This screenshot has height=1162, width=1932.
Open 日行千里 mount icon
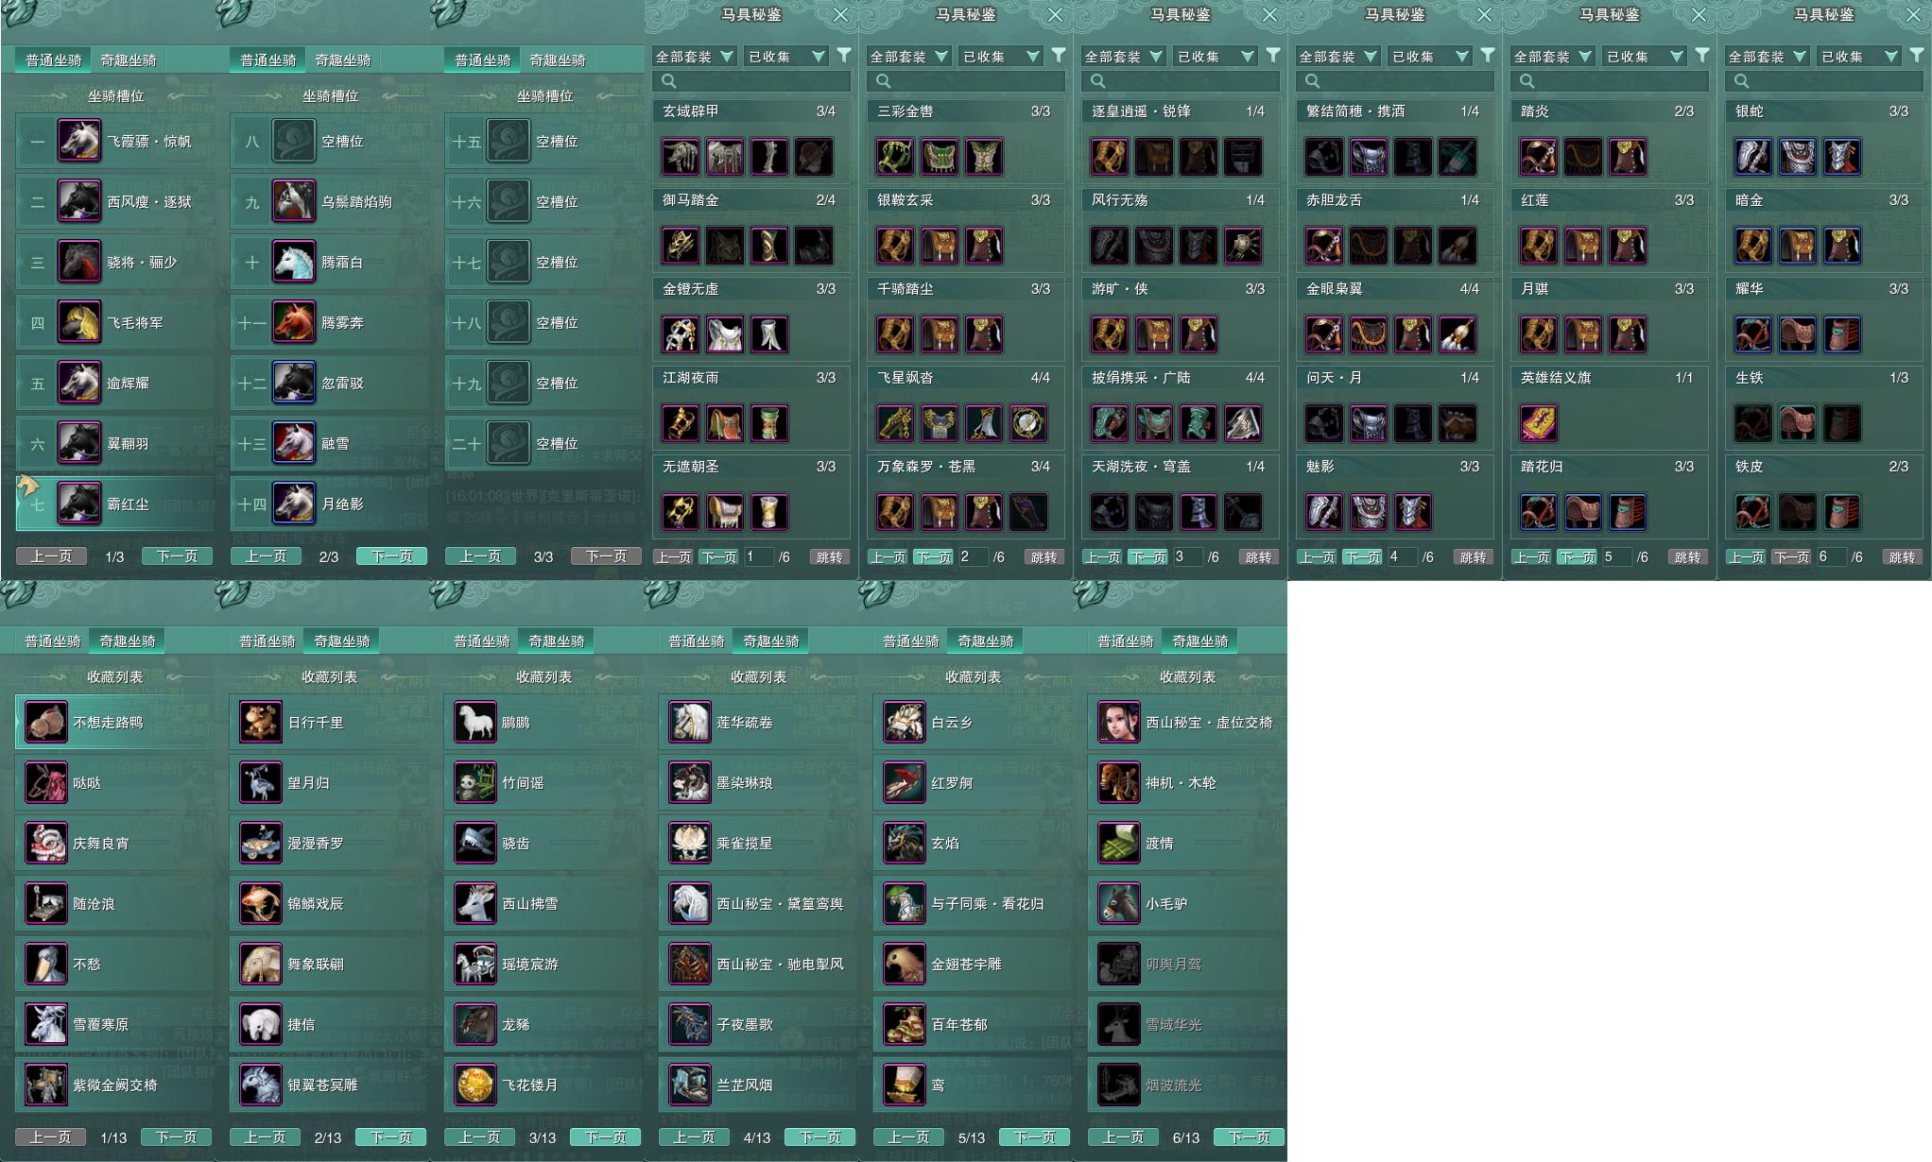point(261,722)
